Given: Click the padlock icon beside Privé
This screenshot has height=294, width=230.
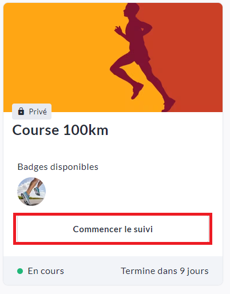Looking at the screenshot, I should (21, 112).
